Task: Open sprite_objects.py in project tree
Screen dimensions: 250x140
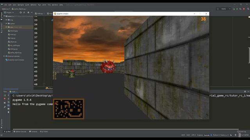Action: (x=15, y=52)
